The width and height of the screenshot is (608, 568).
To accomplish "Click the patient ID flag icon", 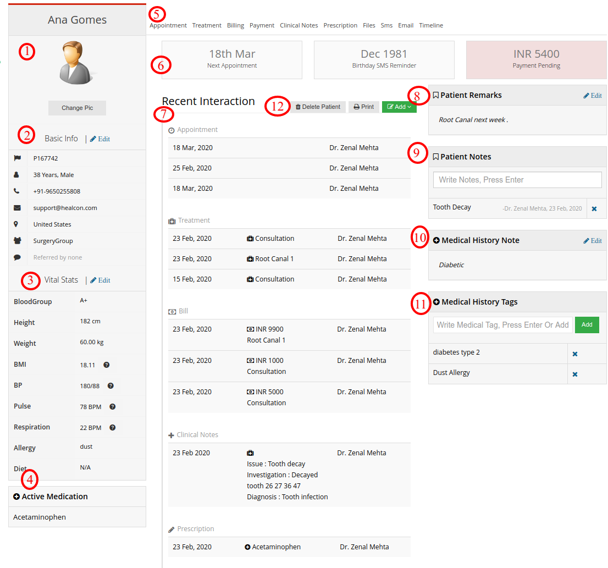I will [x=18, y=158].
